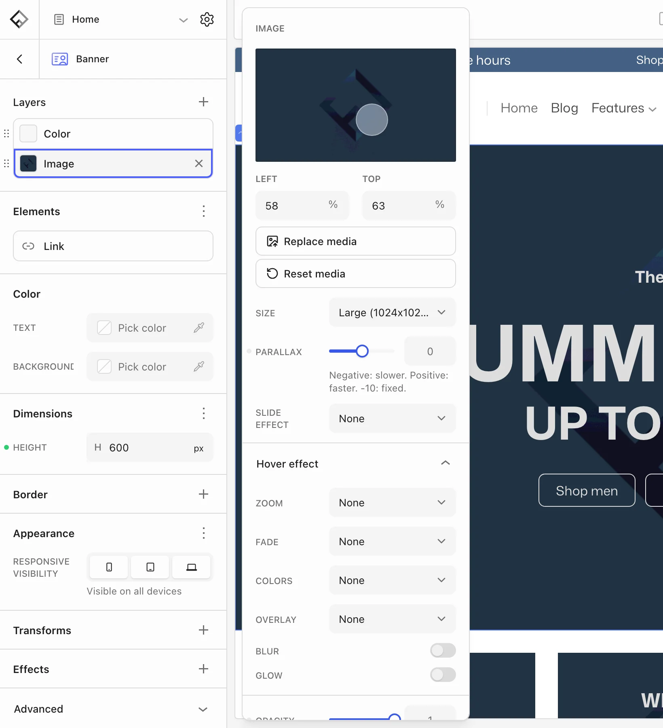
Task: Click the Parallax slider handle
Action: (362, 351)
